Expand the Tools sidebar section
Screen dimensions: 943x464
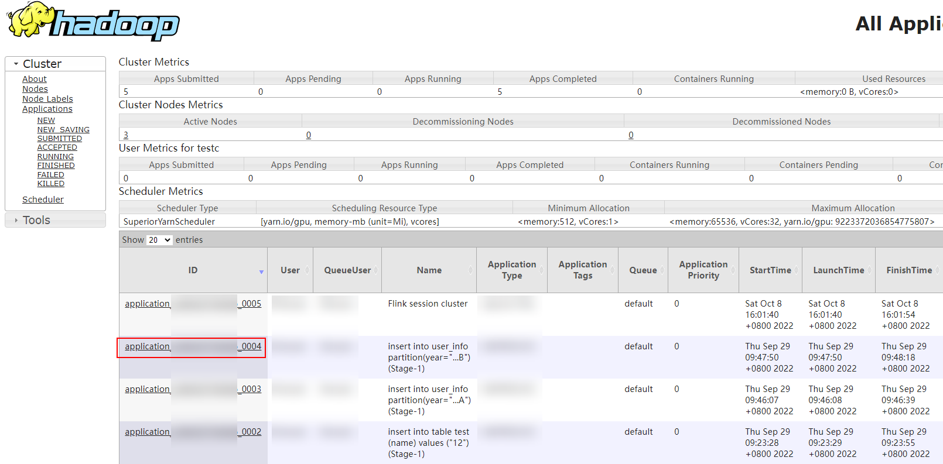click(16, 221)
